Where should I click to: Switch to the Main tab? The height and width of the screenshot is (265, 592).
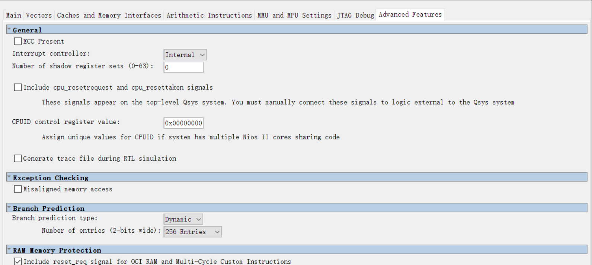[14, 15]
